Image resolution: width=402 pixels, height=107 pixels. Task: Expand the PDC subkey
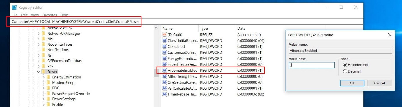[x=44, y=88]
